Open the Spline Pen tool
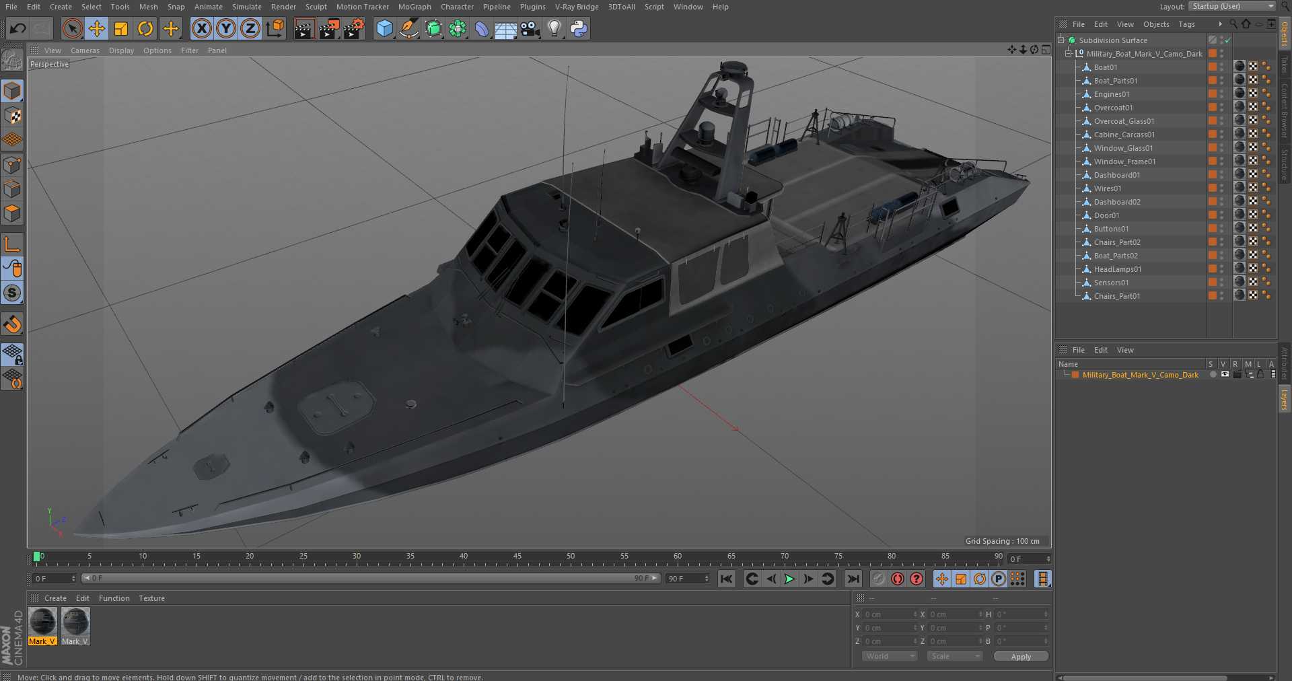The height and width of the screenshot is (681, 1292). [x=408, y=28]
